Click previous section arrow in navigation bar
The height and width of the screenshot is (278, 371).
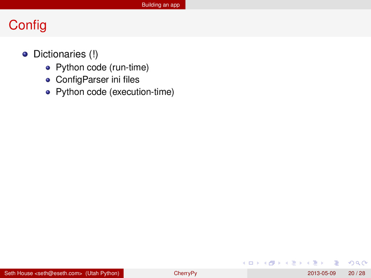coord(308,263)
